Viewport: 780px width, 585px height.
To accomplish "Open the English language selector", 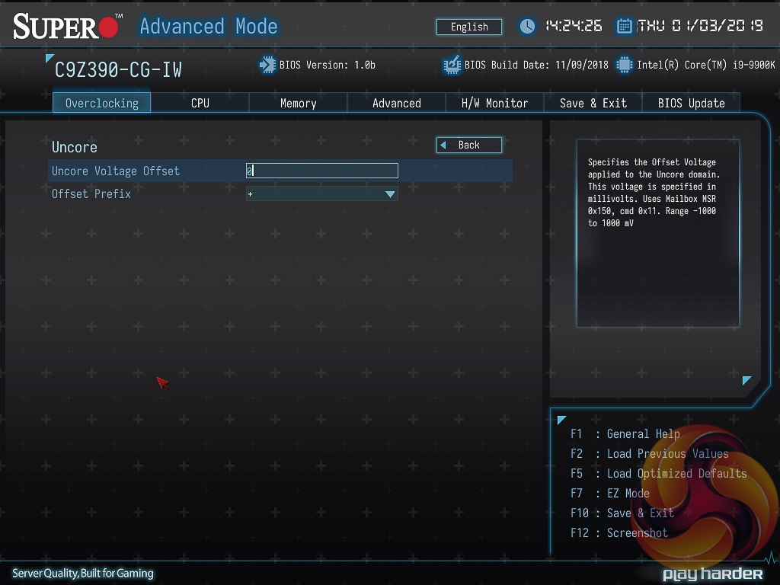I will tap(469, 27).
